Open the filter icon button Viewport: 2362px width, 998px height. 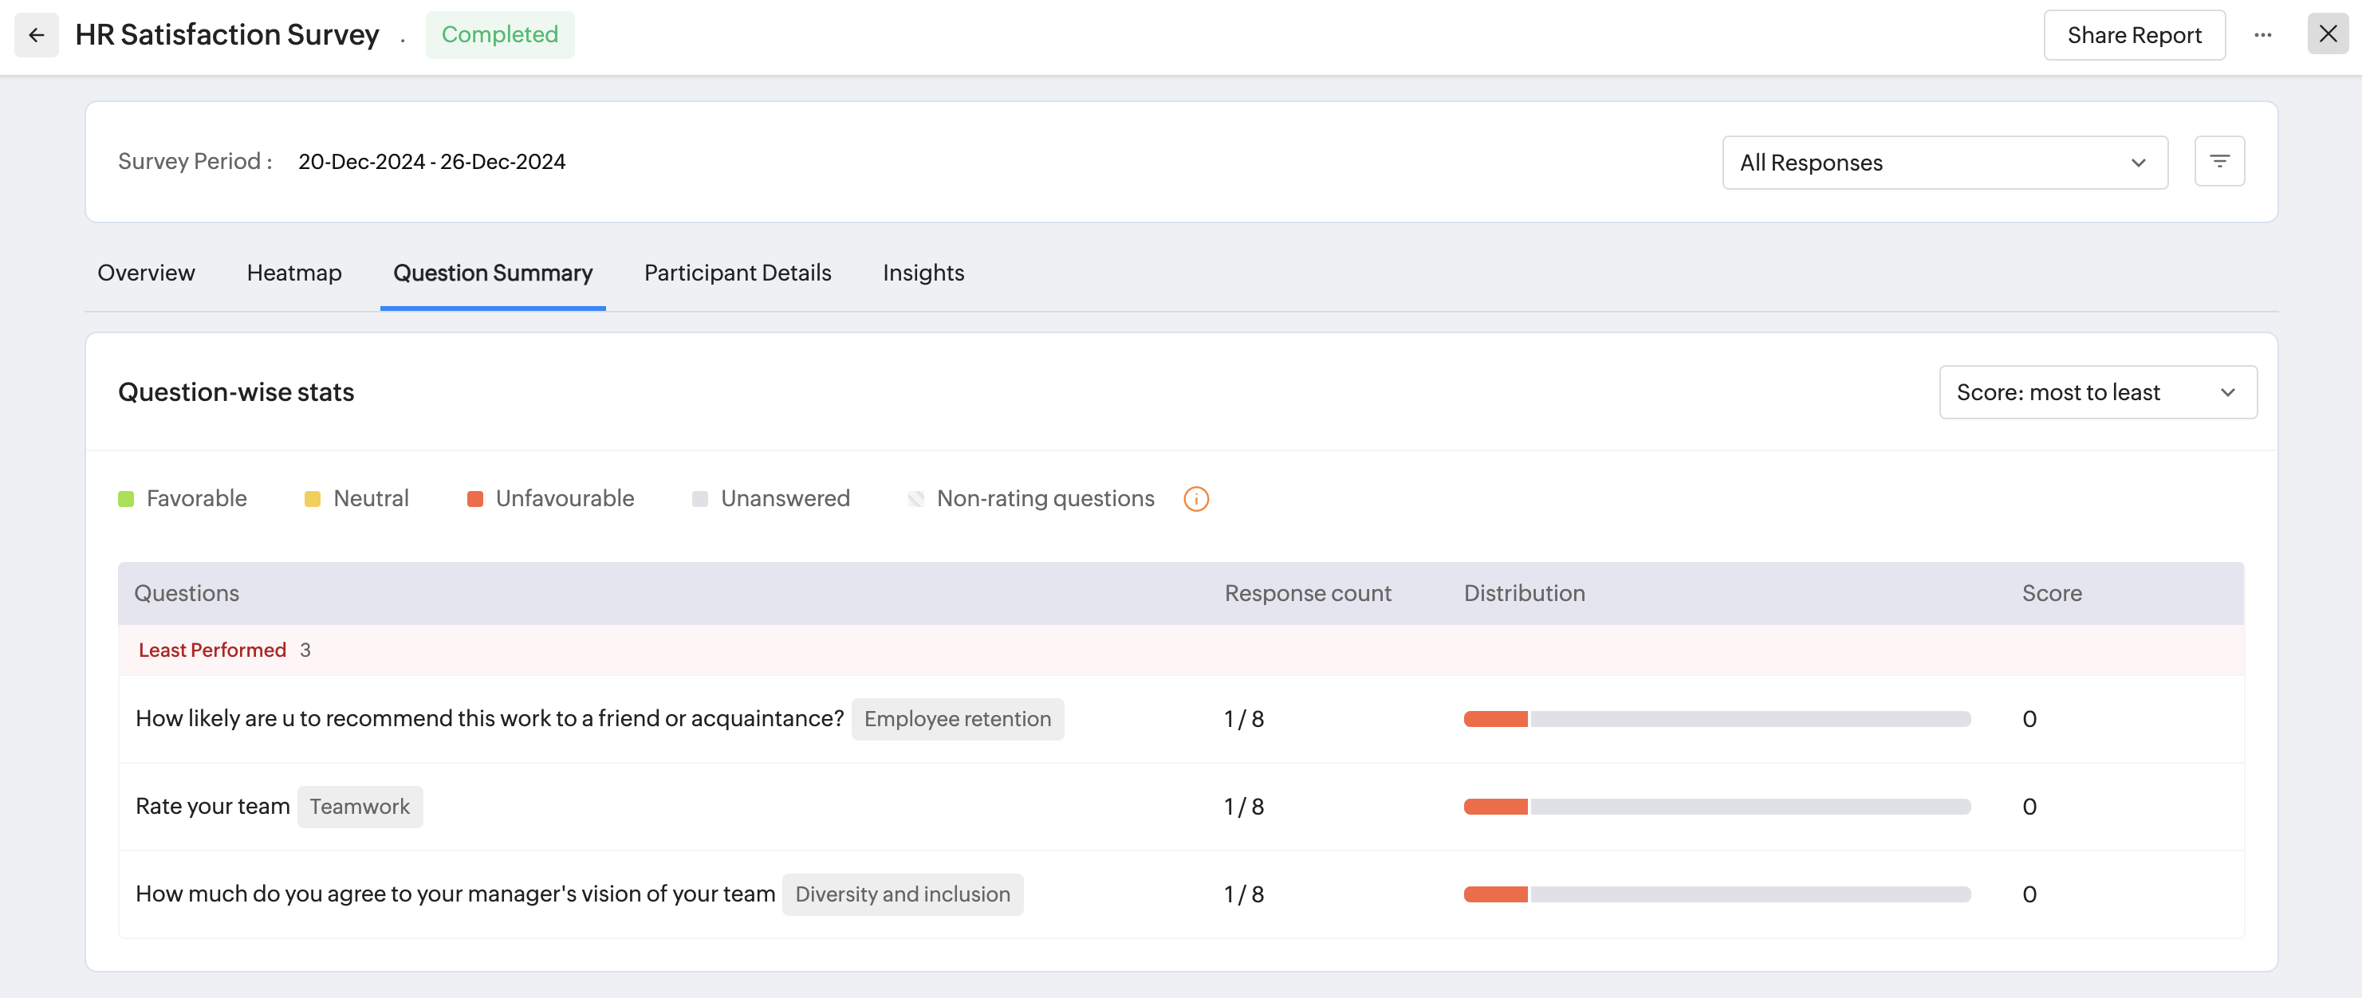coord(2219,161)
